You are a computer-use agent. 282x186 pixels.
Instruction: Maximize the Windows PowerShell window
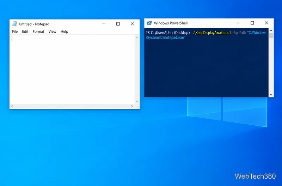[252, 23]
